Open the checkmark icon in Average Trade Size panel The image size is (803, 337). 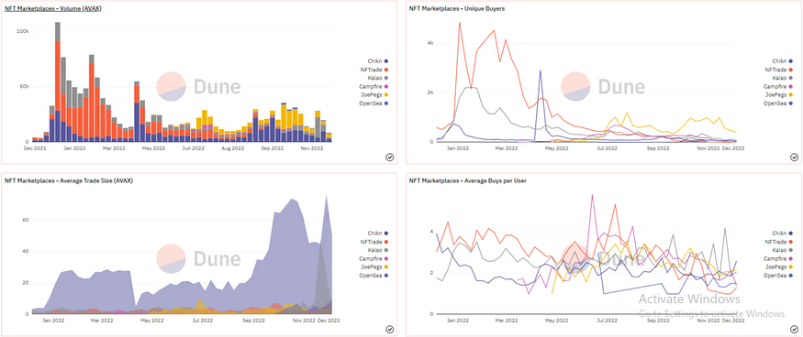coord(389,330)
